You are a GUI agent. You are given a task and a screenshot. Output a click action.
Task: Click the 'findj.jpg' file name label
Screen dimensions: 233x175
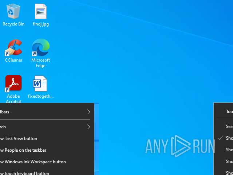[41, 24]
